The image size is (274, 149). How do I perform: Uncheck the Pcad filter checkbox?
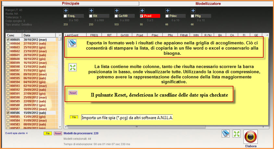click(142, 16)
